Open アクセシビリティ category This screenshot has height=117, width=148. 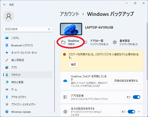tap(28, 97)
